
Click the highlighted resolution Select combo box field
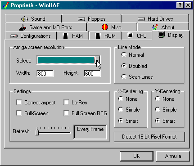click(x=66, y=60)
